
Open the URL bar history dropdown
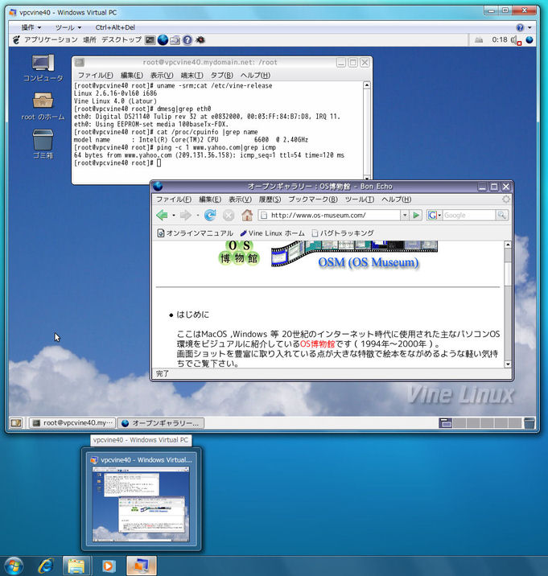405,215
